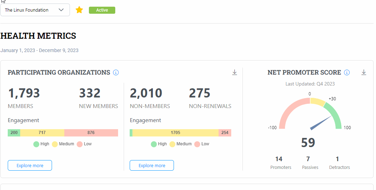Select the red 876 low engagement segment
This screenshot has width=376, height=190.
pyautogui.click(x=91, y=133)
